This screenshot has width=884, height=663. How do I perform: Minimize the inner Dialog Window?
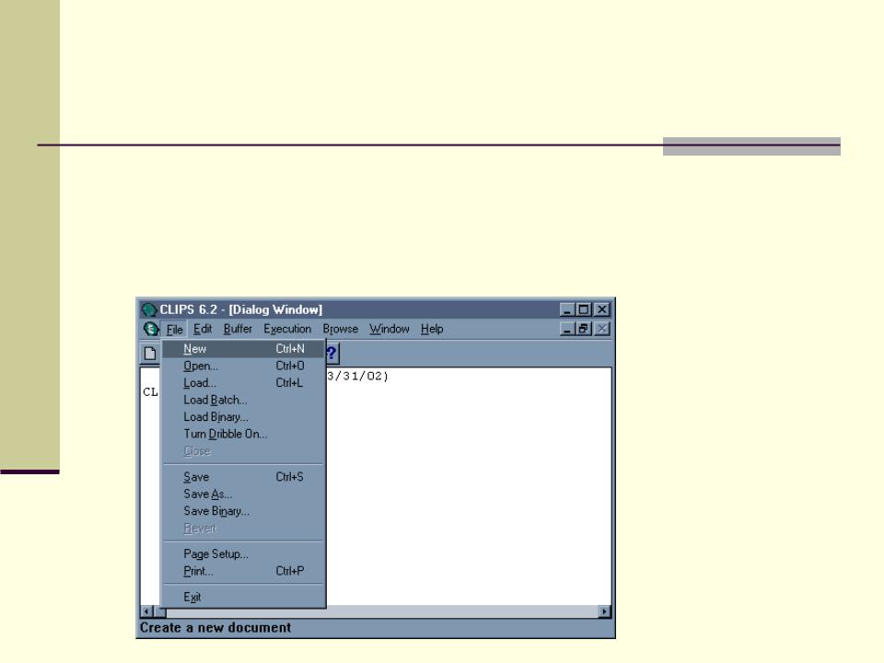click(x=566, y=329)
